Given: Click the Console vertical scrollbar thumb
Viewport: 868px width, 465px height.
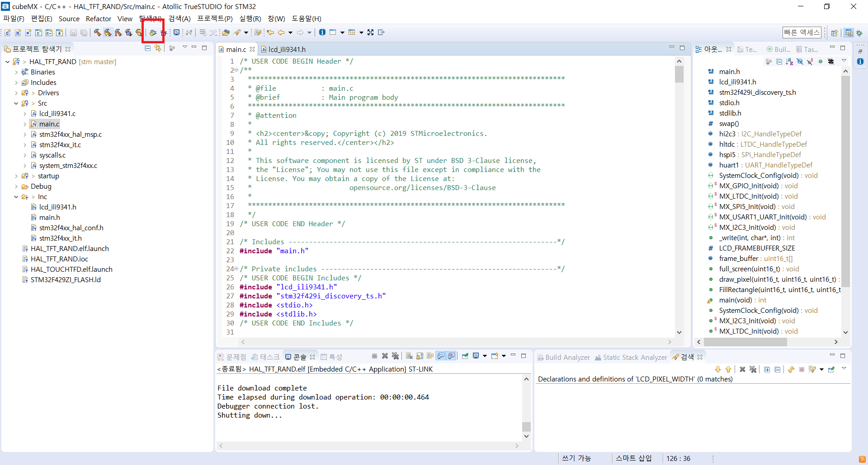Looking at the screenshot, I should [x=526, y=427].
